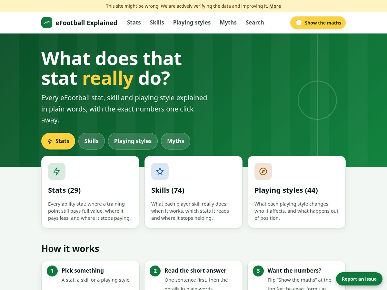This screenshot has height=290, width=387.
Task: Click the Myths pill in the hero
Action: tap(175, 141)
